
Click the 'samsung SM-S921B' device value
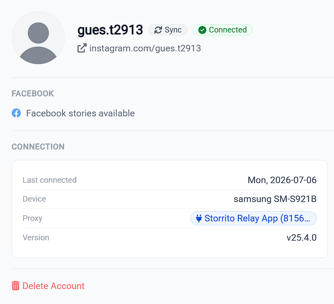click(275, 199)
